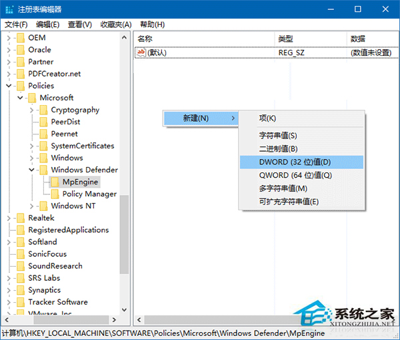This screenshot has width=400, height=340.
Task: Select the Windows tree item label
Action: [67, 158]
